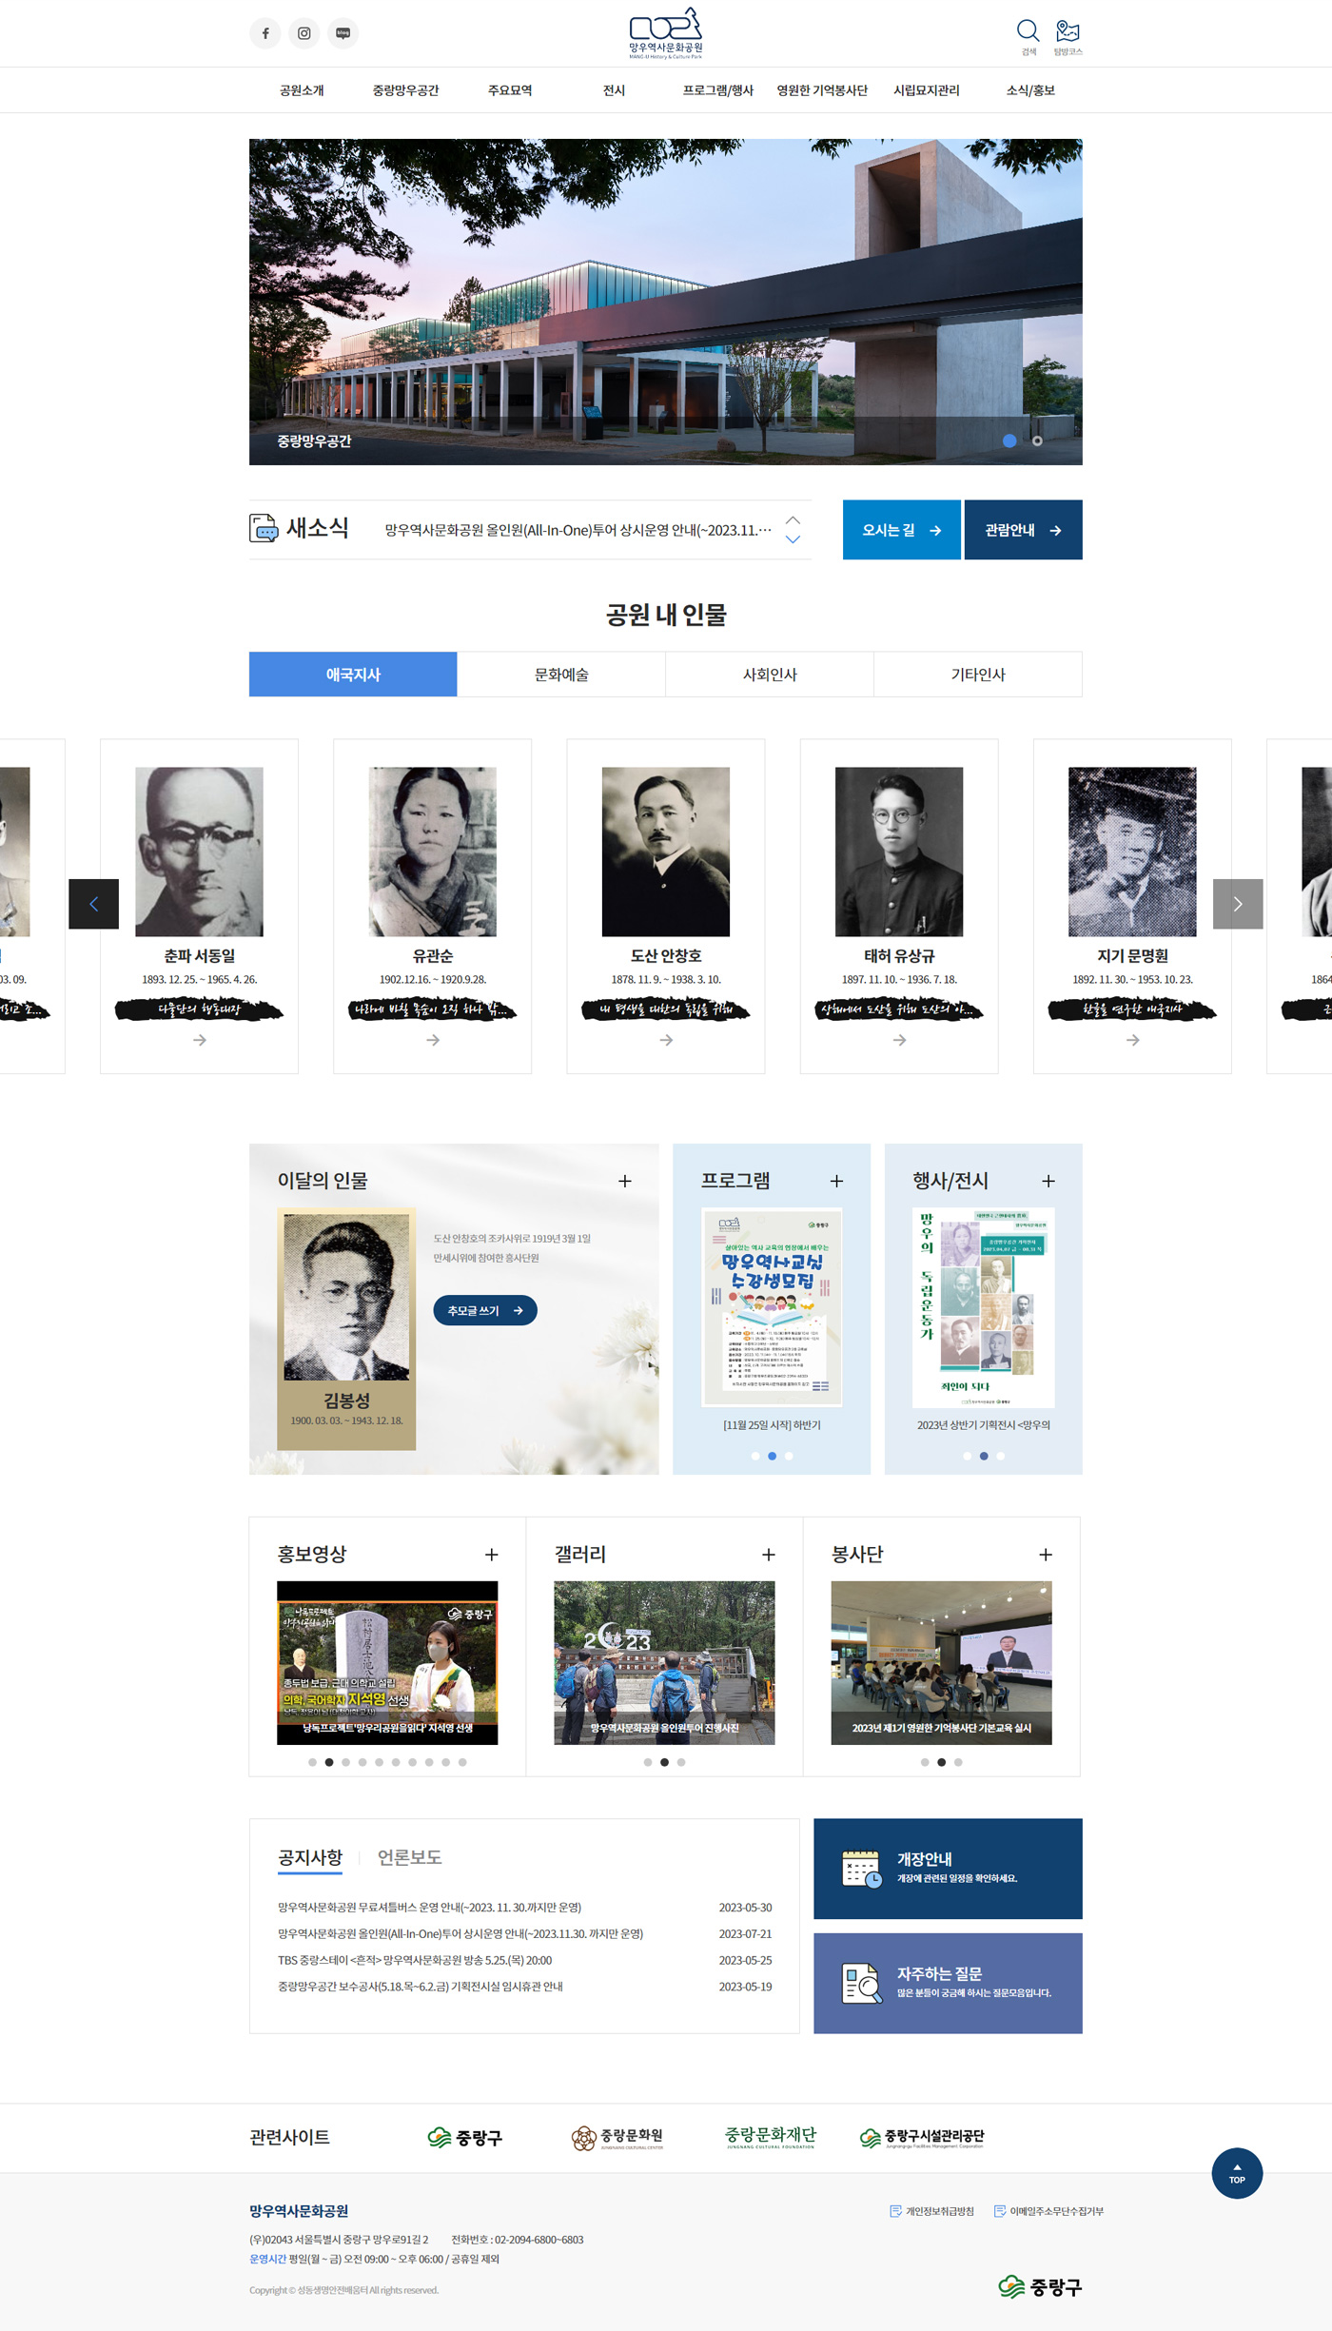
Task: Select second banner slide indicator dot
Action: tap(1037, 441)
